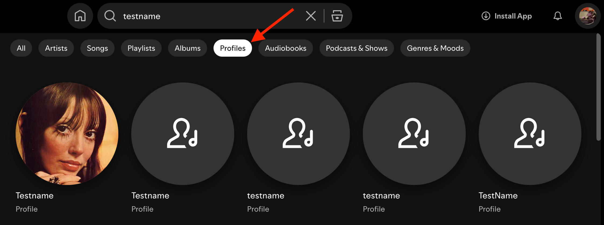The height and width of the screenshot is (225, 604).
Task: Show Podcasts & Shows results
Action: 357,48
